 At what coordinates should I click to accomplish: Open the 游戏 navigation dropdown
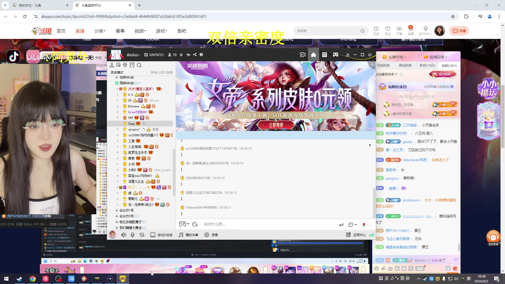161,31
